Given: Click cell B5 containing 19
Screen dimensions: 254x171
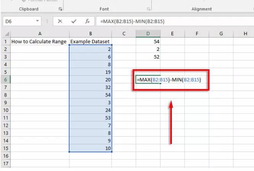Looking at the screenshot, I should click(x=91, y=72).
